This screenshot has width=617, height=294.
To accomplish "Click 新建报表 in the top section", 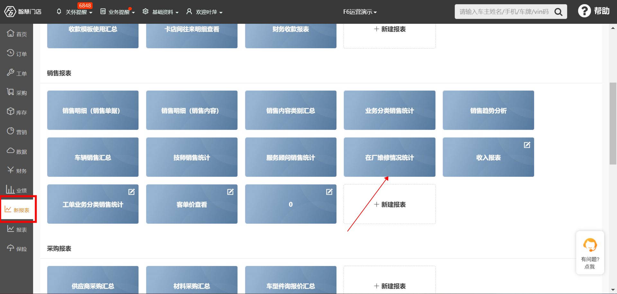I will click(389, 36).
